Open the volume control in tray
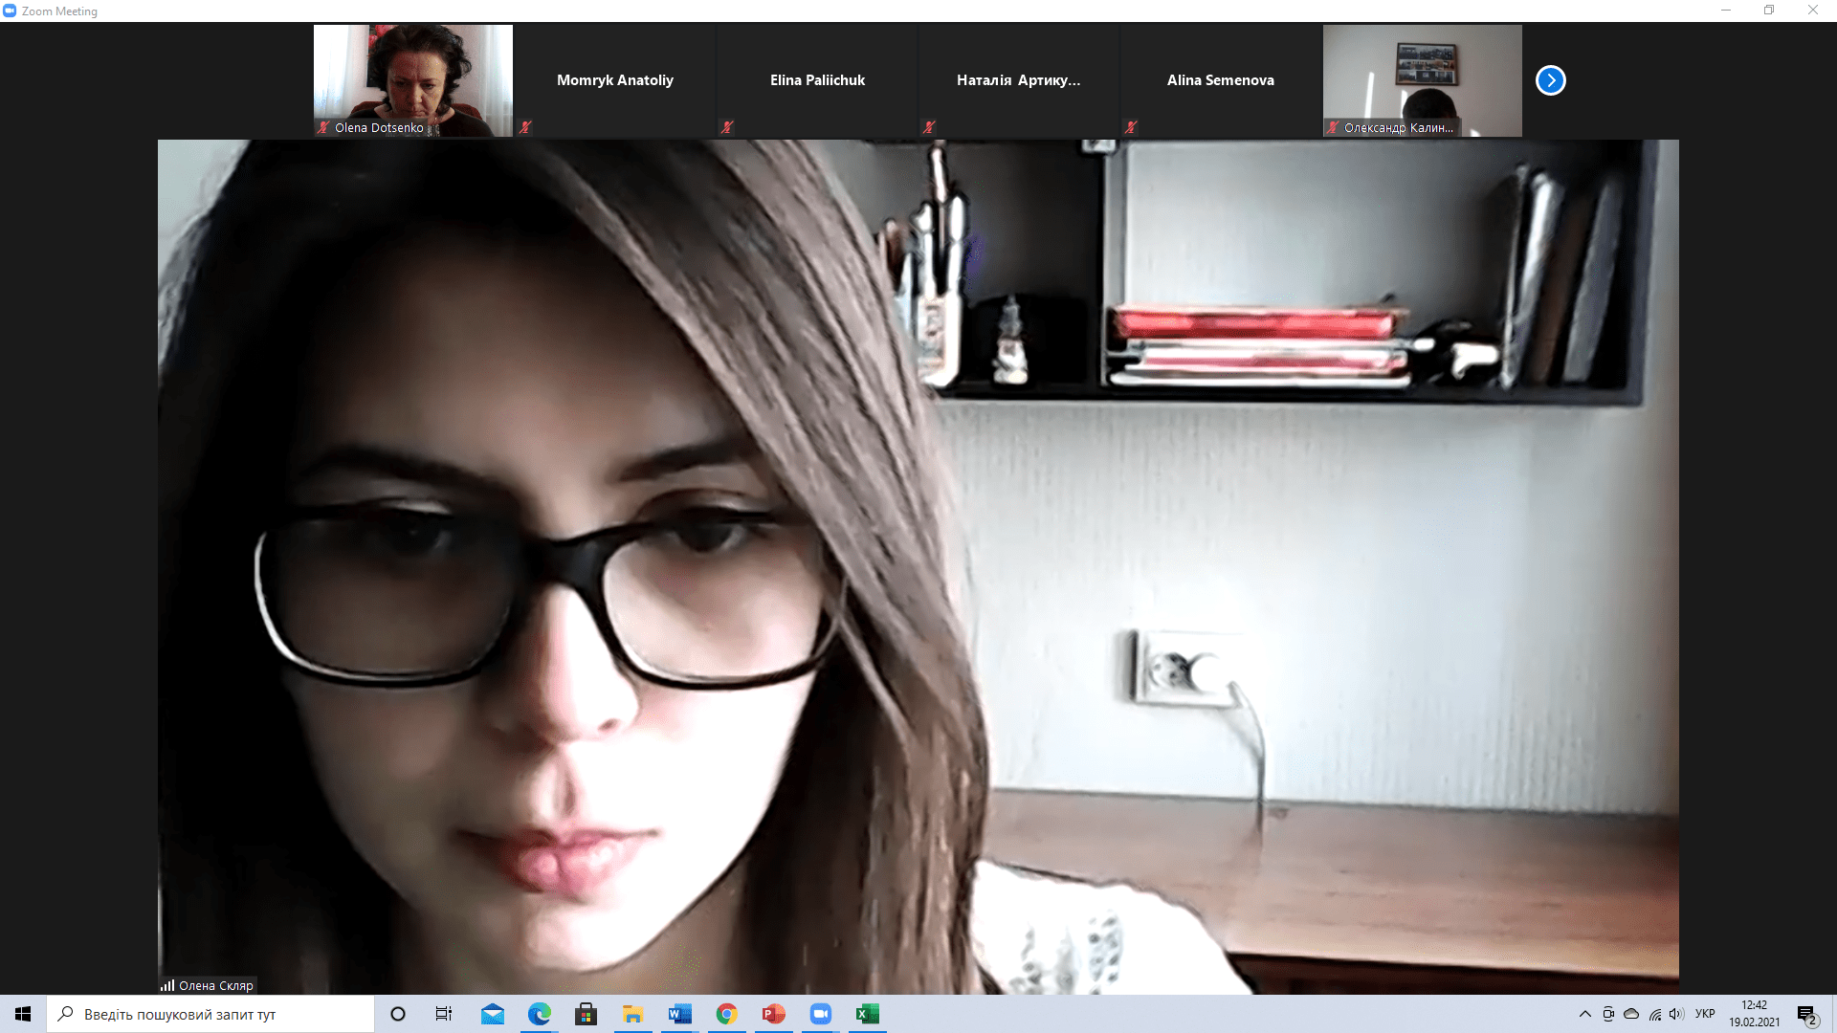The height and width of the screenshot is (1033, 1837). click(1676, 1014)
